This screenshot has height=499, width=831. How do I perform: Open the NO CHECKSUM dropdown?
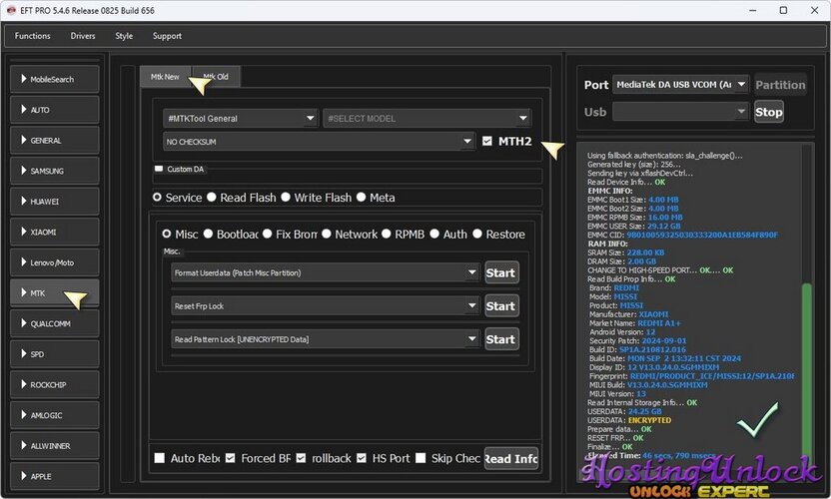319,142
